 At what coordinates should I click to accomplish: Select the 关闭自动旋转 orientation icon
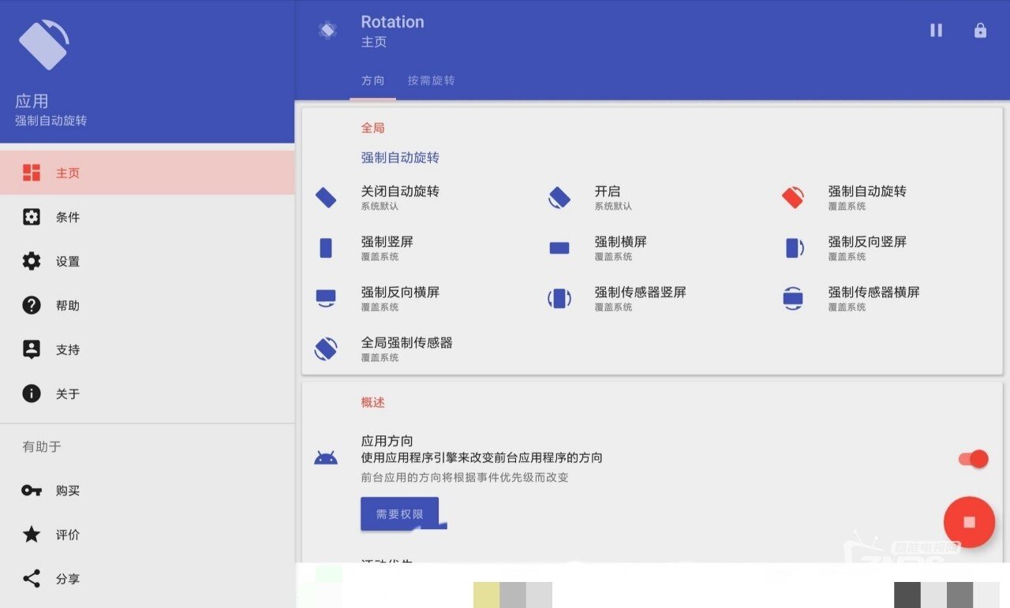click(x=326, y=197)
